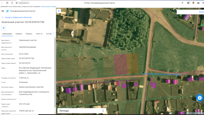Click the Геоинформационный портал logo icon
Screen dimensions: 204x115
(7, 11)
